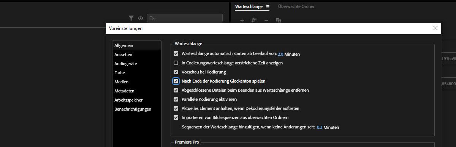Remove item with the minus icon
The image size is (456, 147).
click(x=266, y=20)
